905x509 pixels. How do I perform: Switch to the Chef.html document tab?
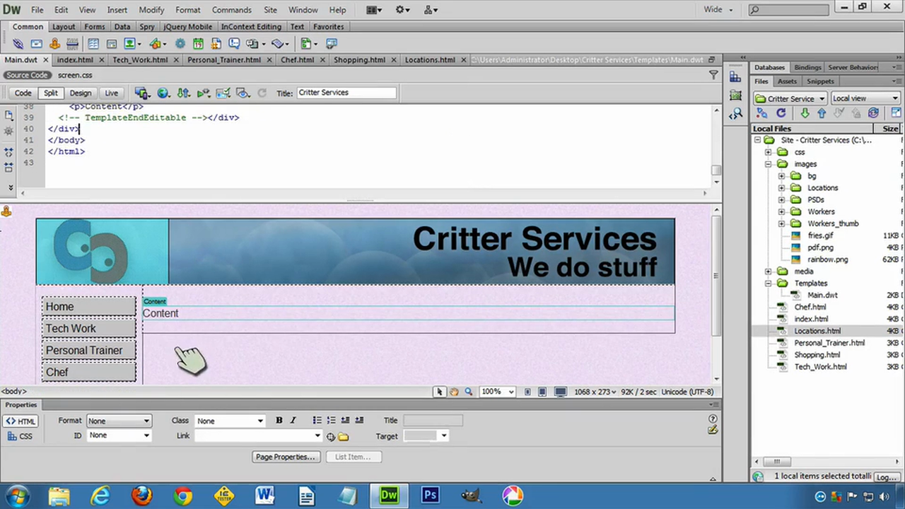[297, 60]
